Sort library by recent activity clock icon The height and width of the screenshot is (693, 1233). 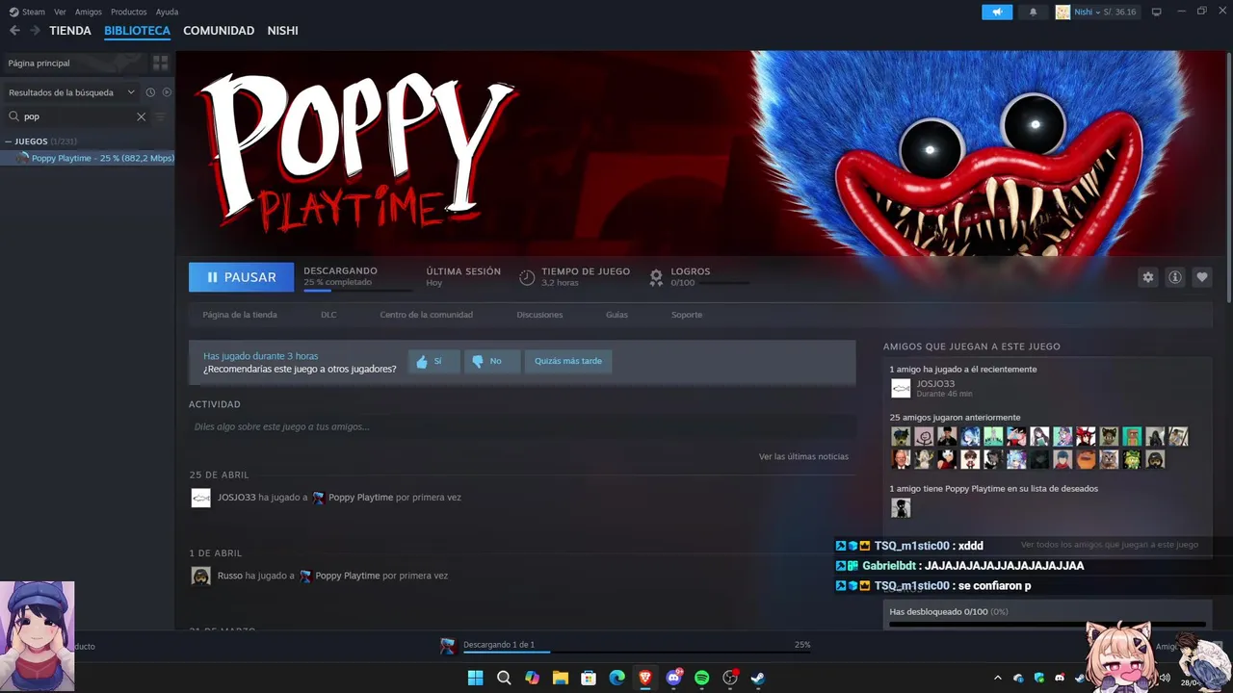150,92
